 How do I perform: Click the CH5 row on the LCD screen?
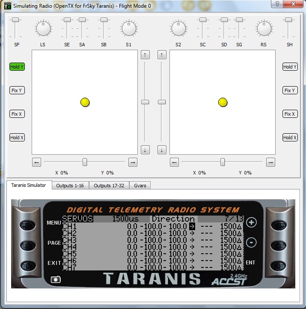tap(153, 254)
